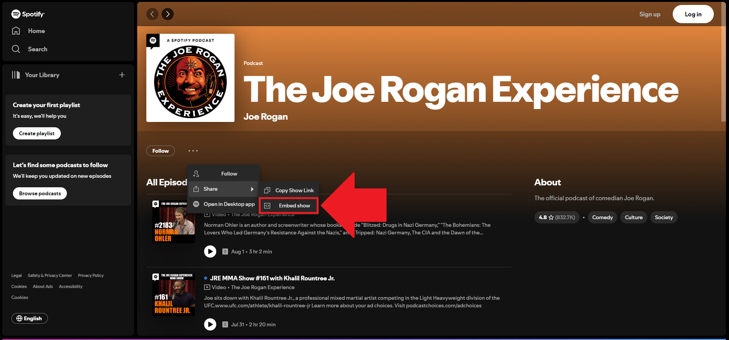Expand the Share submenu
This screenshot has height=340, width=729.
point(223,189)
